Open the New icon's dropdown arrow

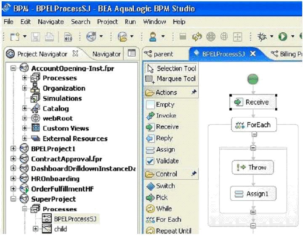25,36
